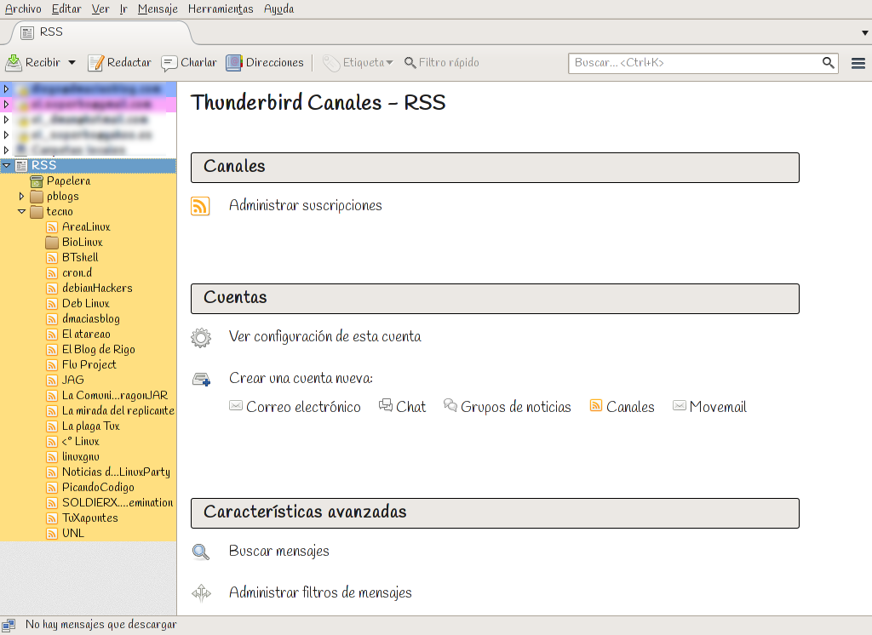The image size is (872, 635).
Task: Select the dmaciasblog feed
Action: 90,319
